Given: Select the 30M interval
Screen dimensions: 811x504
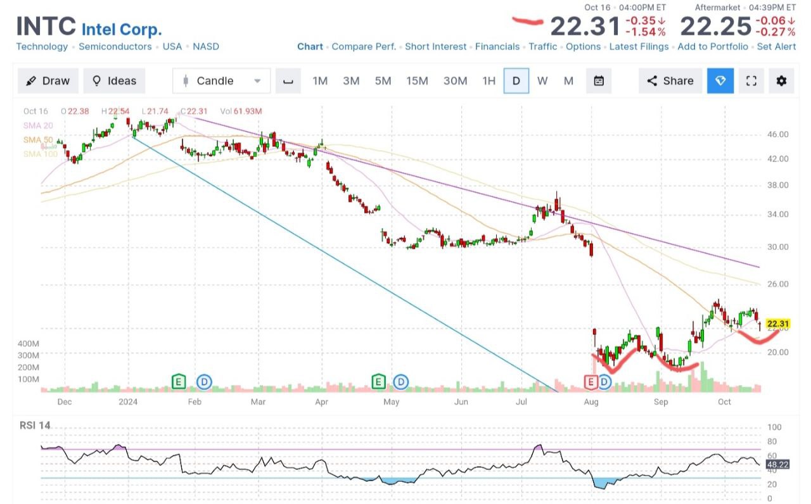Looking at the screenshot, I should tap(455, 81).
